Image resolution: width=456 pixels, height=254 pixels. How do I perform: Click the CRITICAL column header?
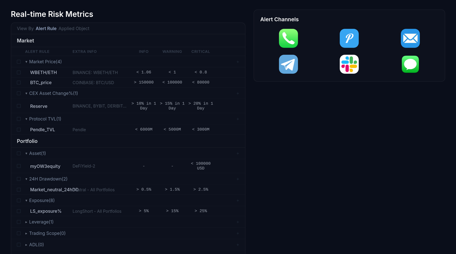tap(201, 52)
